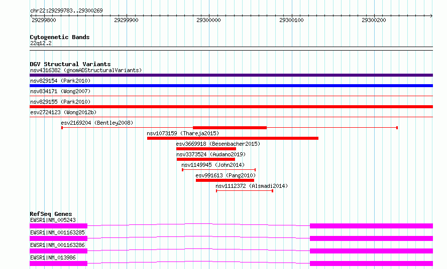Open the nsv3373524 (Audano2019) label

[x=211, y=154]
